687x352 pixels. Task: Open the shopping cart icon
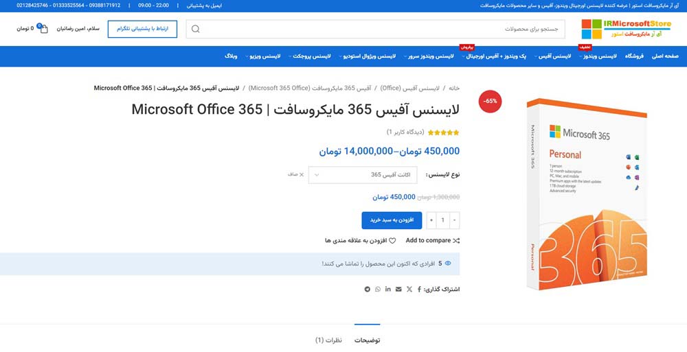point(43,29)
